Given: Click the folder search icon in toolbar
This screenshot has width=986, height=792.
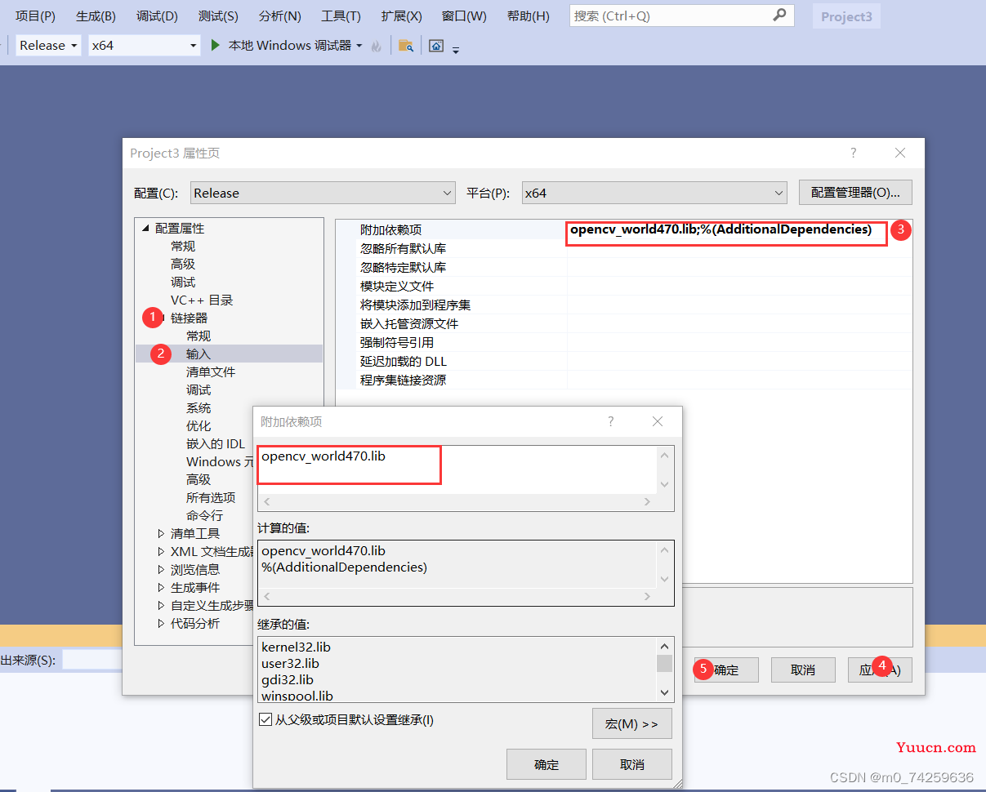Looking at the screenshot, I should pyautogui.click(x=406, y=46).
